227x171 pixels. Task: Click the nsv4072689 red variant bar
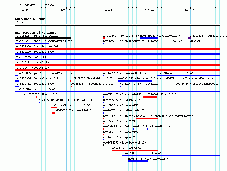147,118
